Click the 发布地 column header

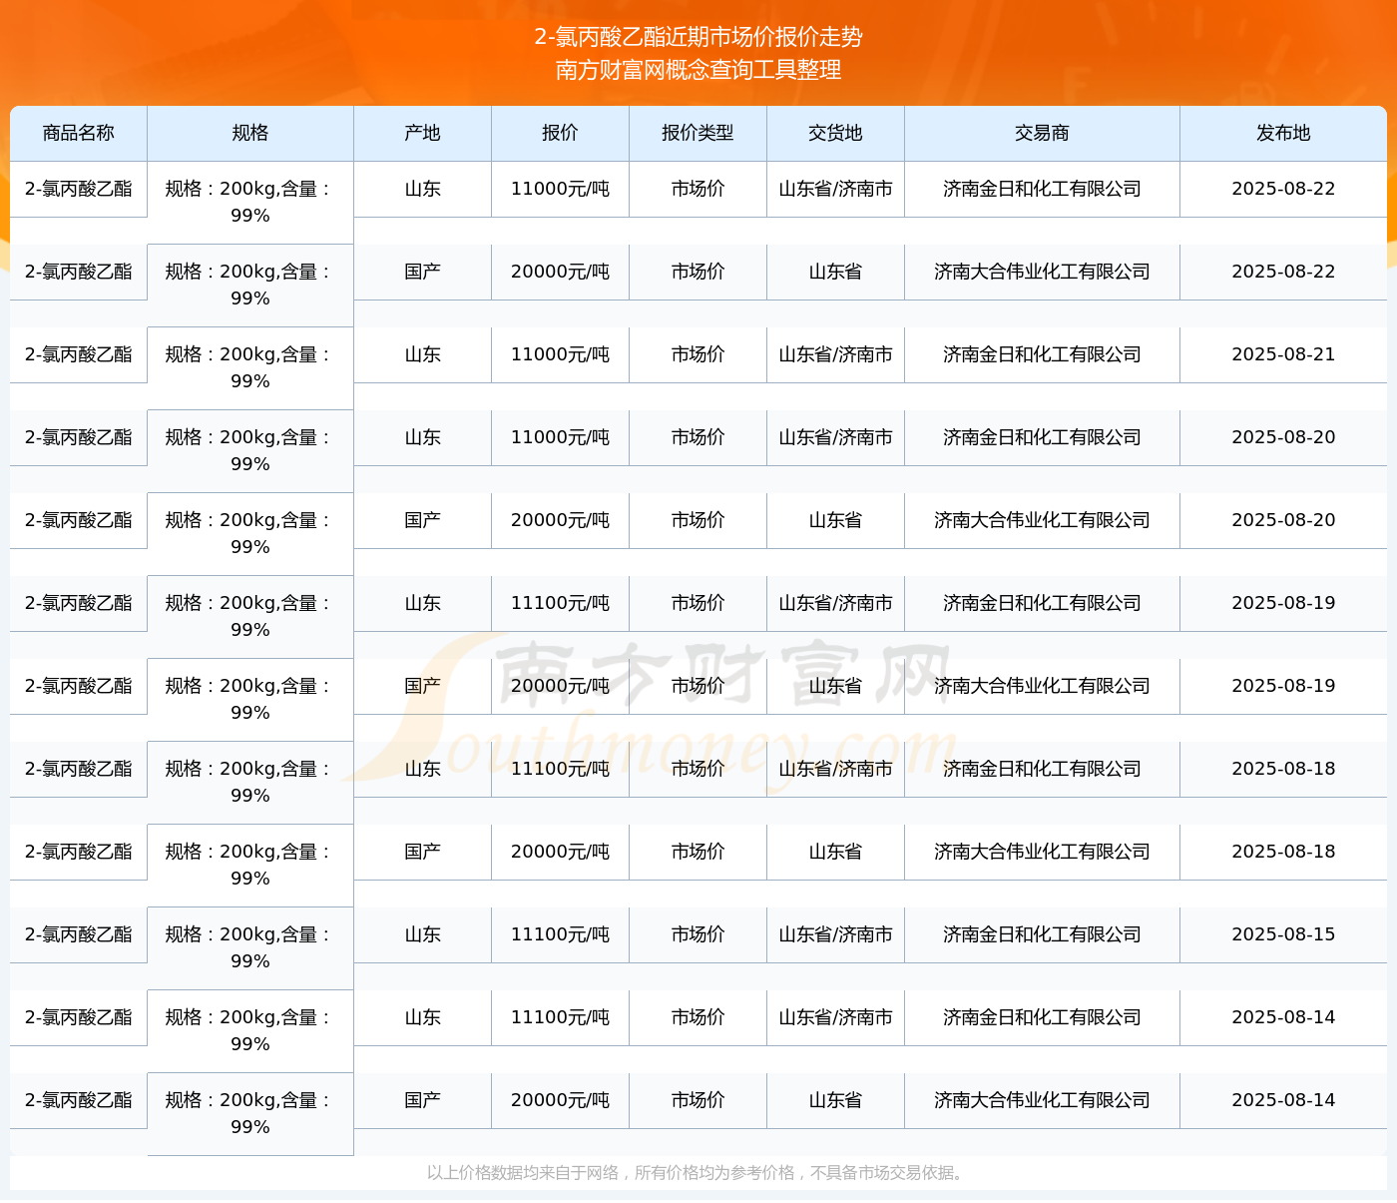pyautogui.click(x=1283, y=133)
